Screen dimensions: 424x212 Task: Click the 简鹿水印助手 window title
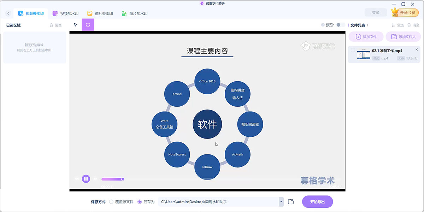[215, 3]
